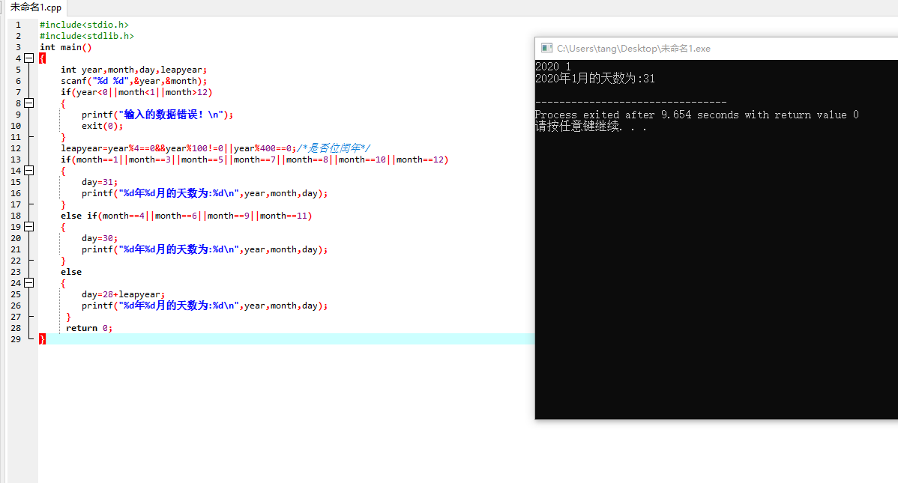This screenshot has height=483, width=898.
Task: Place cursor on #include<stdio.h> line
Action: point(84,25)
